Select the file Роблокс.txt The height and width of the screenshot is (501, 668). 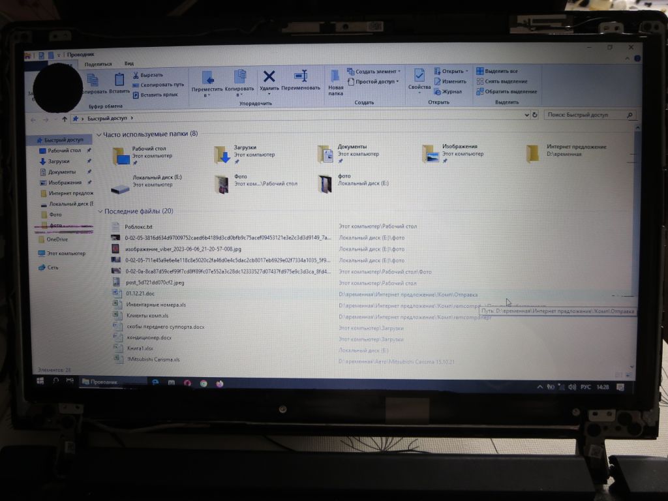click(138, 226)
